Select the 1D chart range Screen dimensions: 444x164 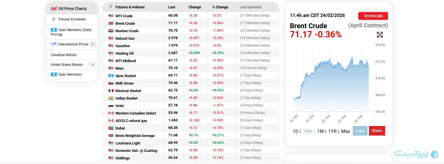tap(295, 131)
